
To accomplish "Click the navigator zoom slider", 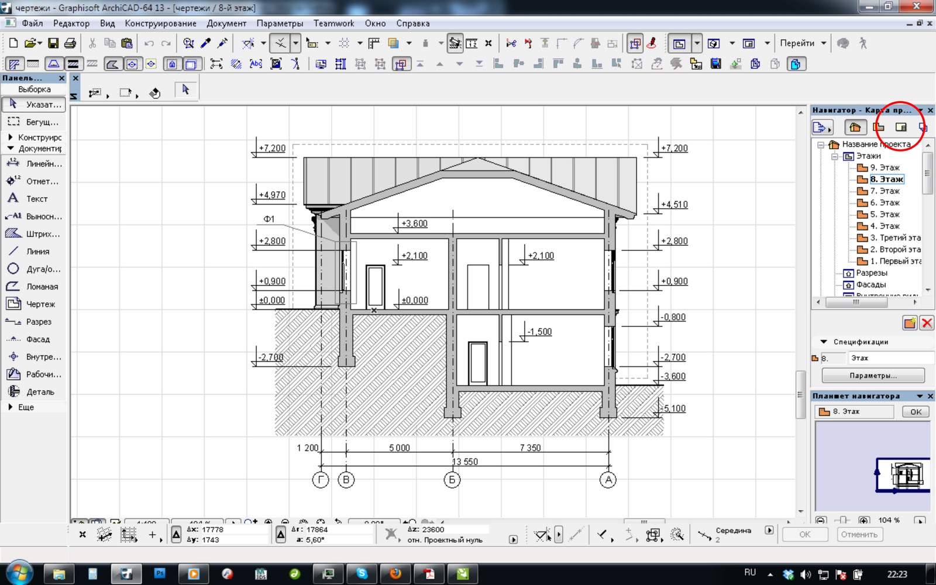I will click(842, 520).
